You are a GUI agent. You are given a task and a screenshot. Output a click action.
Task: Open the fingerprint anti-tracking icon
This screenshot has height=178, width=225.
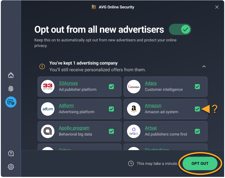coord(11,89)
